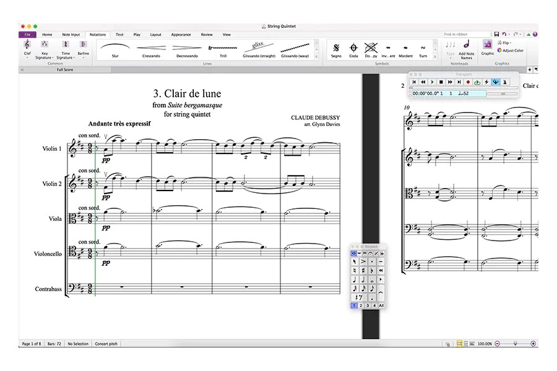Image resolution: width=557 pixels, height=371 pixels.
Task: Switch to the Play ribbon tab
Action: point(137,35)
